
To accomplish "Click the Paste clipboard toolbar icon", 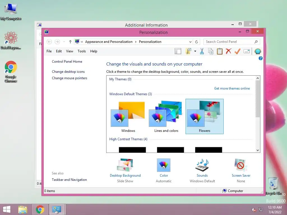I will pyautogui.click(x=220, y=52).
